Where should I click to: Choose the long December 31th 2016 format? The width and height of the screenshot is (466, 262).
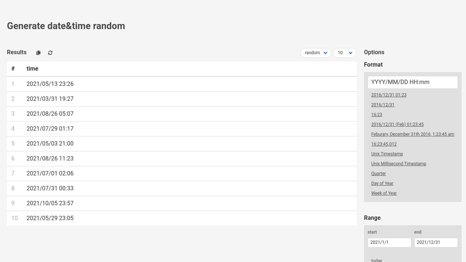click(412, 134)
